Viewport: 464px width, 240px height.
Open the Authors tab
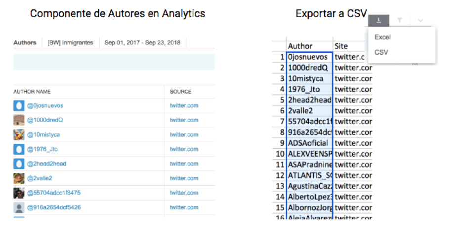pyautogui.click(x=25, y=42)
